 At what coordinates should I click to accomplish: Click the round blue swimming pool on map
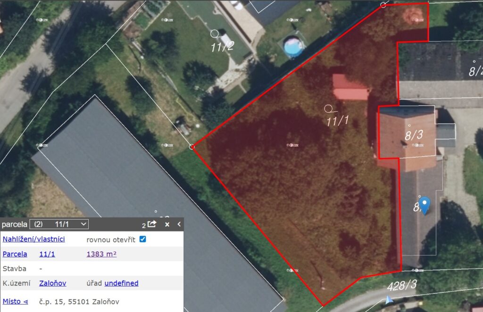pyautogui.click(x=293, y=47)
